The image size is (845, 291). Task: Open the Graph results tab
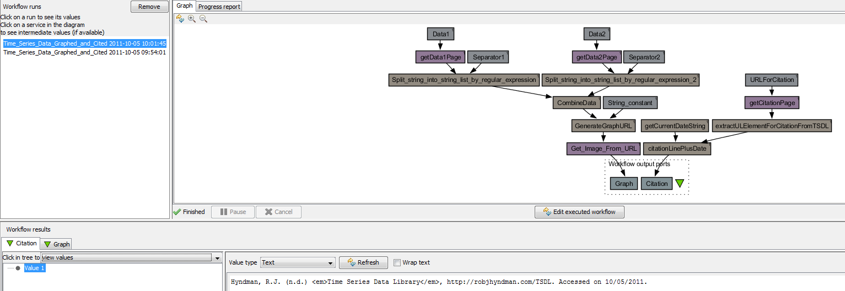(x=57, y=244)
